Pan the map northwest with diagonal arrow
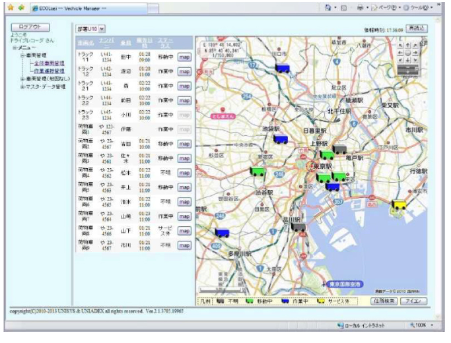 (400, 46)
